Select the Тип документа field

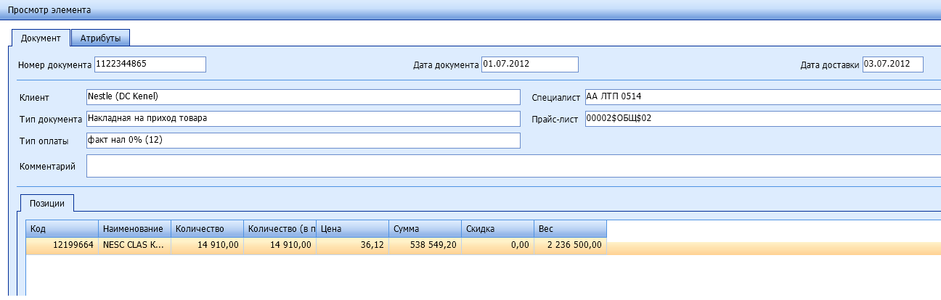pyautogui.click(x=303, y=119)
